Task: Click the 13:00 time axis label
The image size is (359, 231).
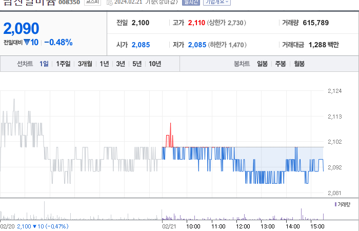Action: click(x=268, y=226)
